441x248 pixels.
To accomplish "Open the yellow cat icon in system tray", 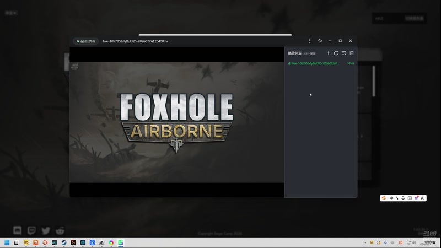I will [x=372, y=242].
